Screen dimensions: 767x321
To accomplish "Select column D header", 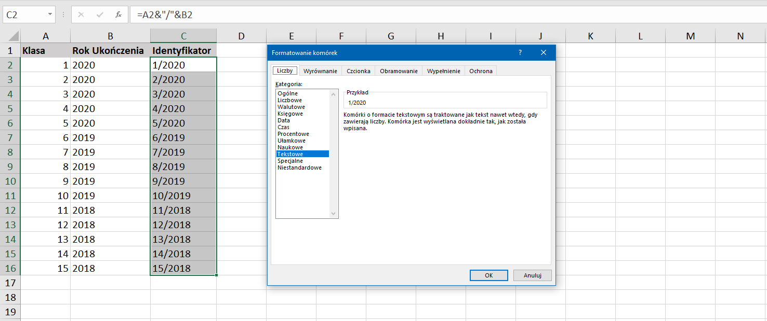I will click(x=241, y=36).
